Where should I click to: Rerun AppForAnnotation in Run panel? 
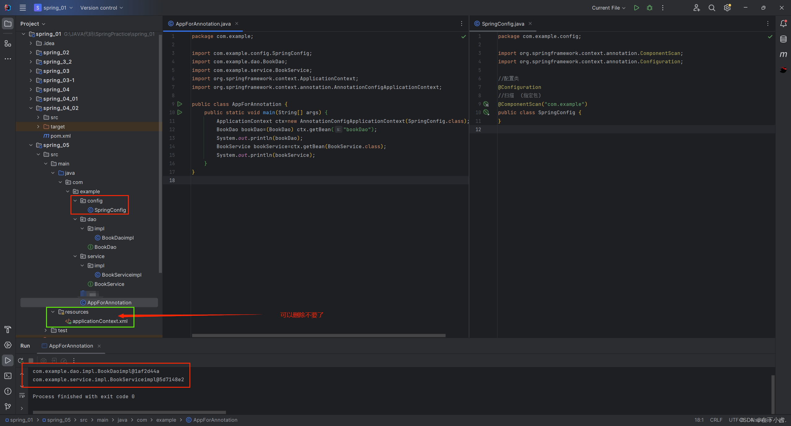click(21, 360)
